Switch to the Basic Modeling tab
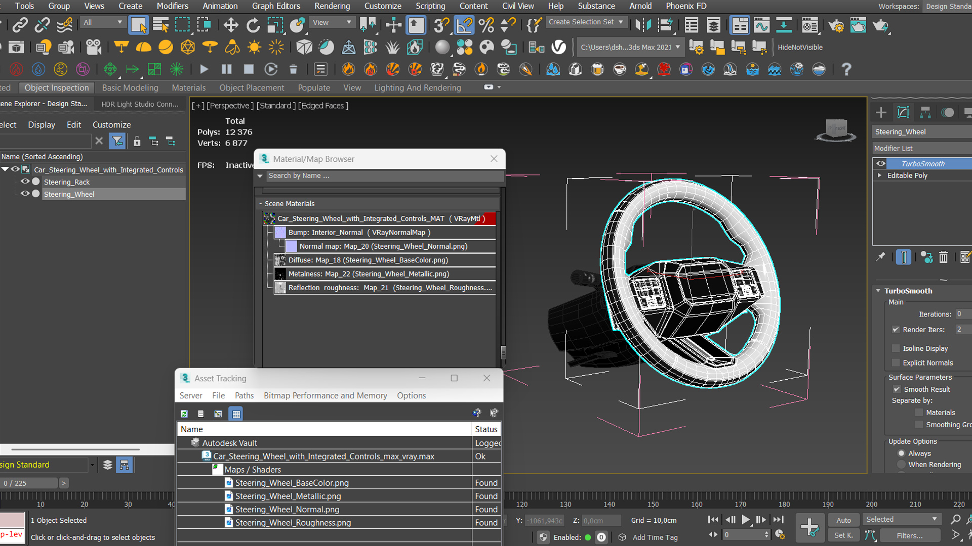The height and width of the screenshot is (546, 972). pos(130,87)
